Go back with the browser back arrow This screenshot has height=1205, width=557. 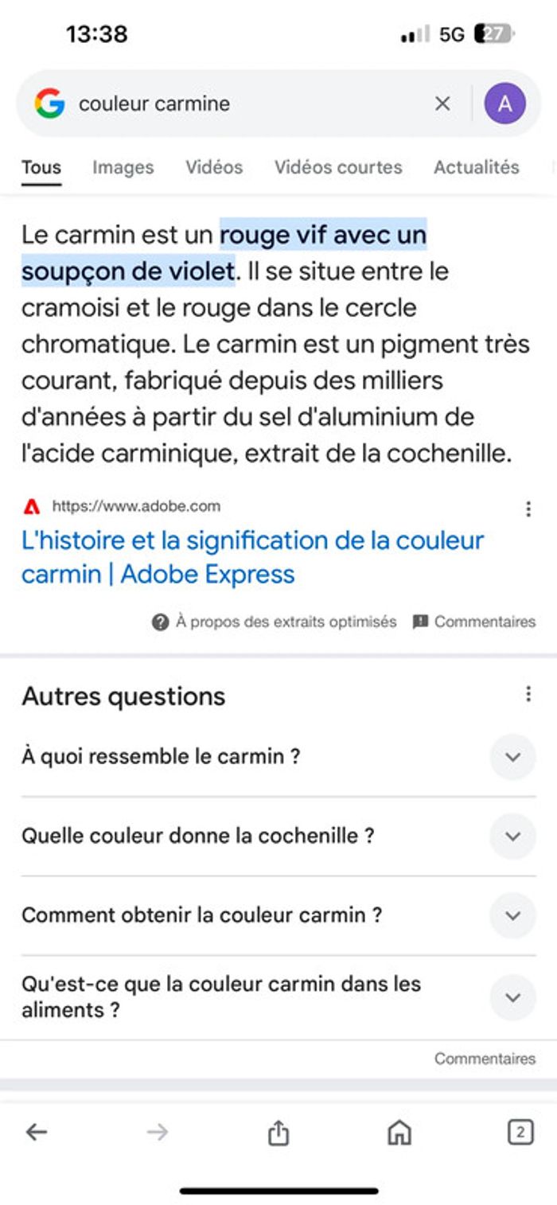(37, 1132)
